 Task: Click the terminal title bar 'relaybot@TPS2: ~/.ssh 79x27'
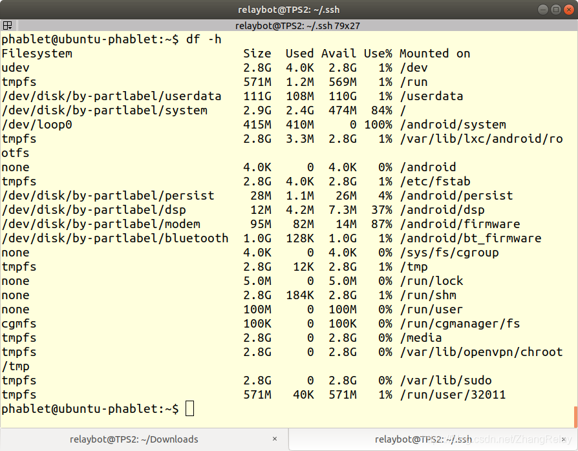[297, 26]
